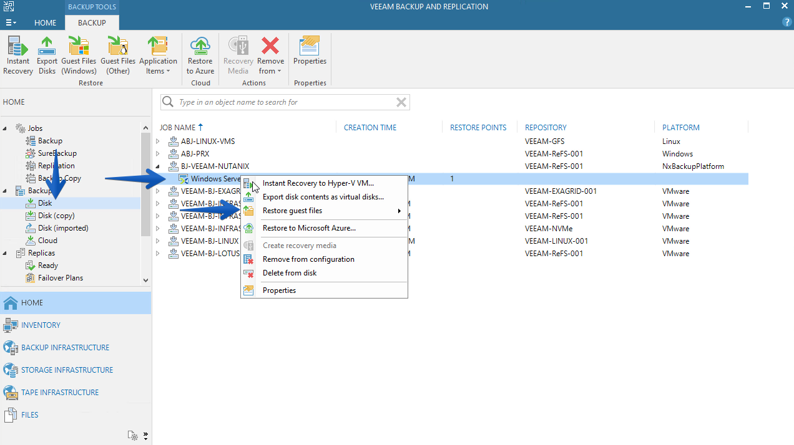Image resolution: width=794 pixels, height=445 pixels.
Task: Switch to the HOME ribbon tab
Action: pos(45,22)
